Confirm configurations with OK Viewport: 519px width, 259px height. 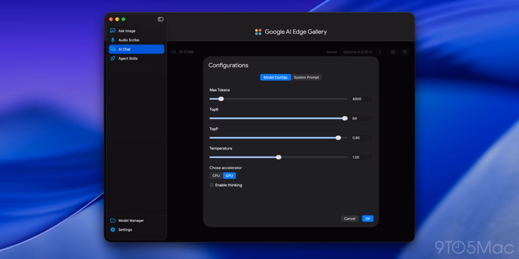tap(368, 219)
